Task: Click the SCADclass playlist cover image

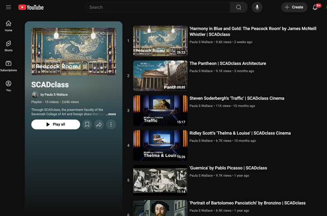Action: (x=74, y=51)
